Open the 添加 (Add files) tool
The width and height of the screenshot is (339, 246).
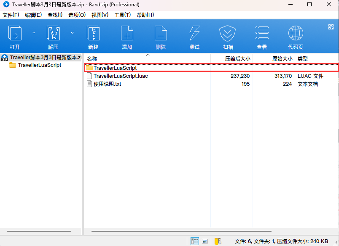coord(126,36)
